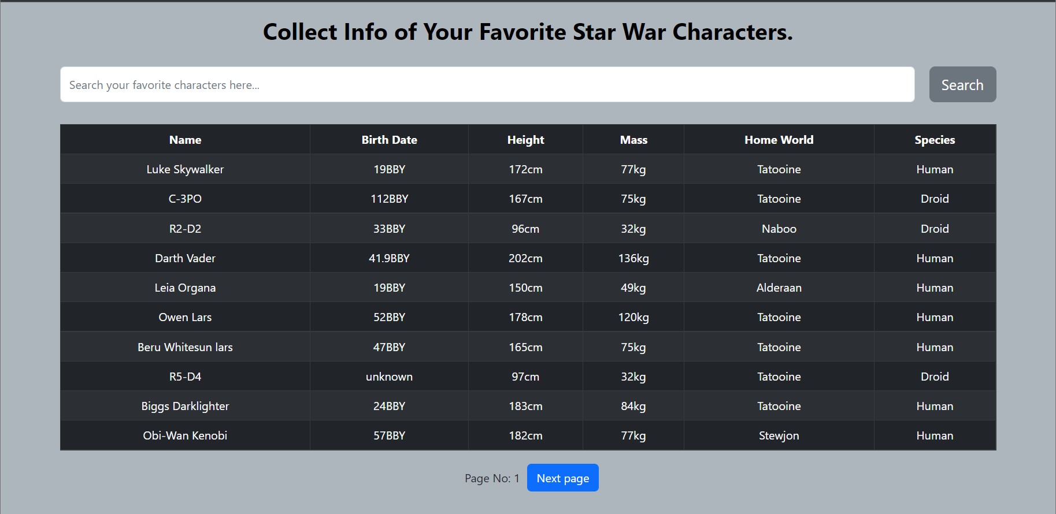Viewport: 1056px width, 514px height.
Task: Click the 47BBY birth date cell
Action: coord(389,347)
